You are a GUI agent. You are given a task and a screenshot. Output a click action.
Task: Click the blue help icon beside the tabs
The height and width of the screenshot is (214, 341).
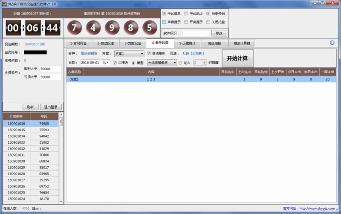point(332,43)
